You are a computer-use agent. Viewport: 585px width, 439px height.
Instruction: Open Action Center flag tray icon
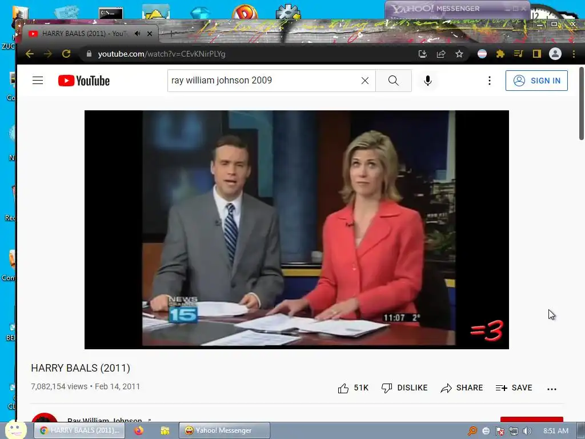(x=499, y=431)
